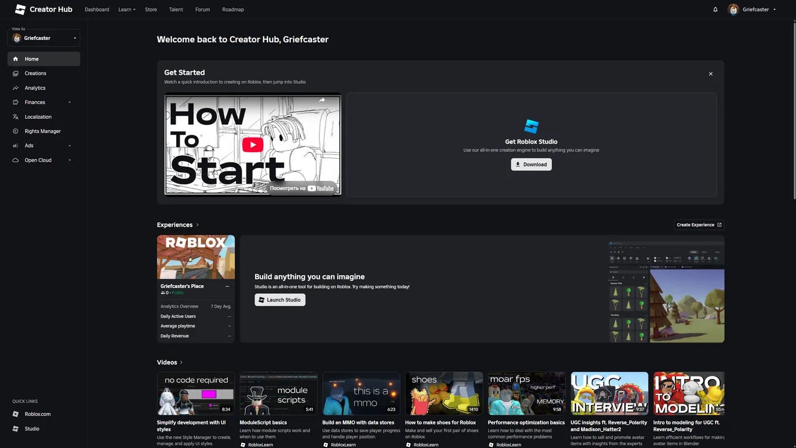
Task: Click the Daily Active Users row
Action: click(196, 316)
